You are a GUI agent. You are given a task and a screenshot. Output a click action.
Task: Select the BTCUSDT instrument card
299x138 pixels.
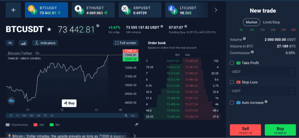[46, 10]
